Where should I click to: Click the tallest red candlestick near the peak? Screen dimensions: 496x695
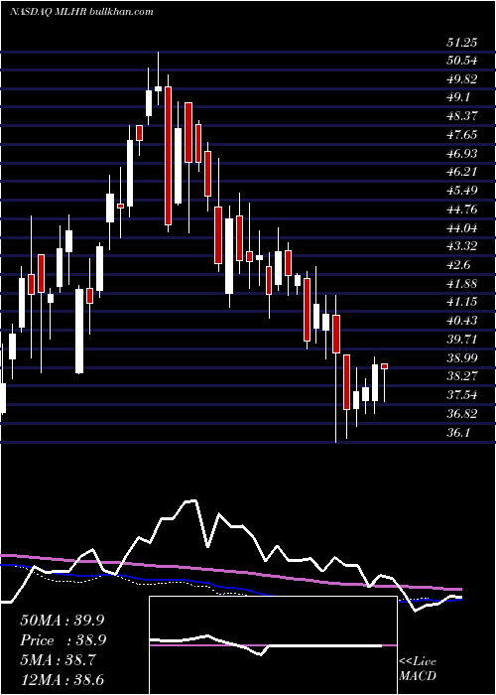click(x=168, y=156)
